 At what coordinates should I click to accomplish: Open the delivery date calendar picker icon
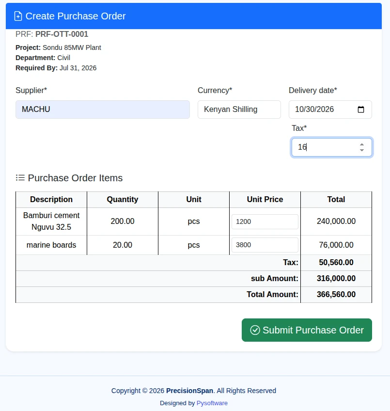(361, 110)
